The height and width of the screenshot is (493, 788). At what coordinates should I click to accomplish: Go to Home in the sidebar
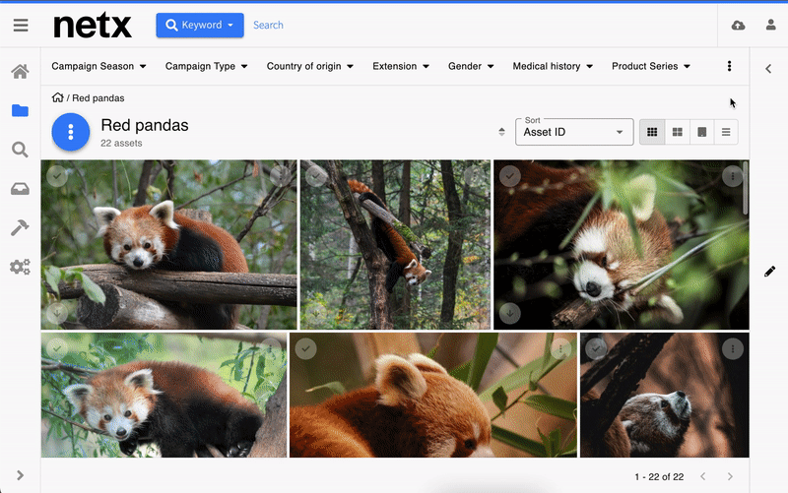[x=20, y=72]
